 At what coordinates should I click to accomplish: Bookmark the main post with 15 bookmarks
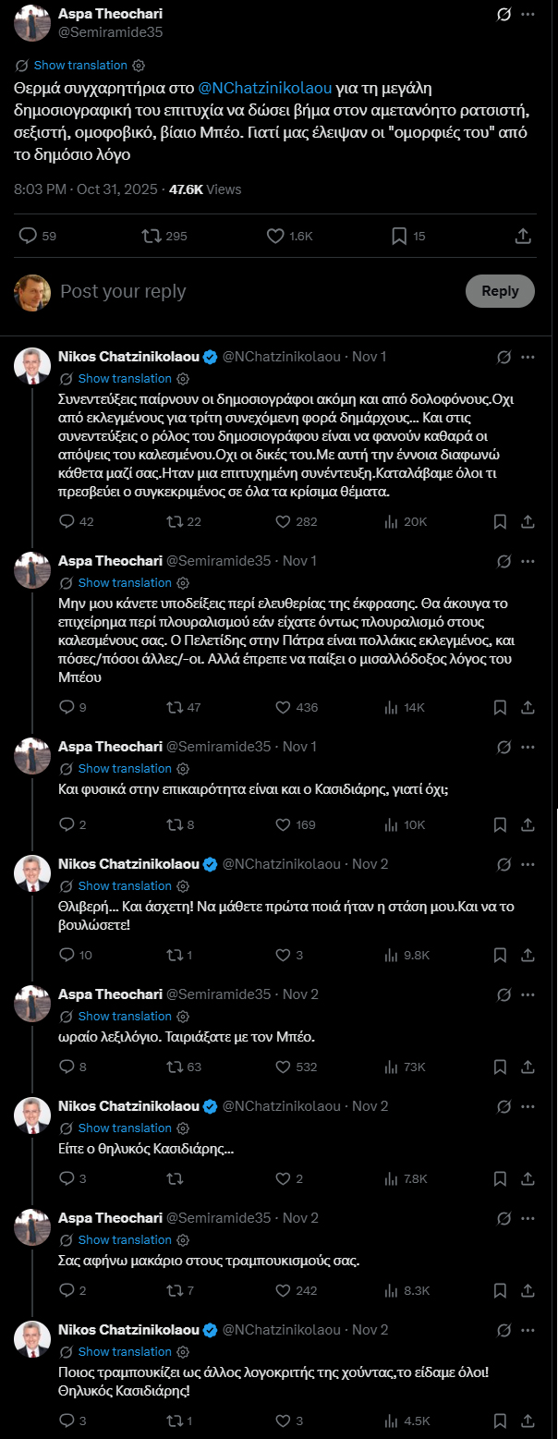point(399,236)
